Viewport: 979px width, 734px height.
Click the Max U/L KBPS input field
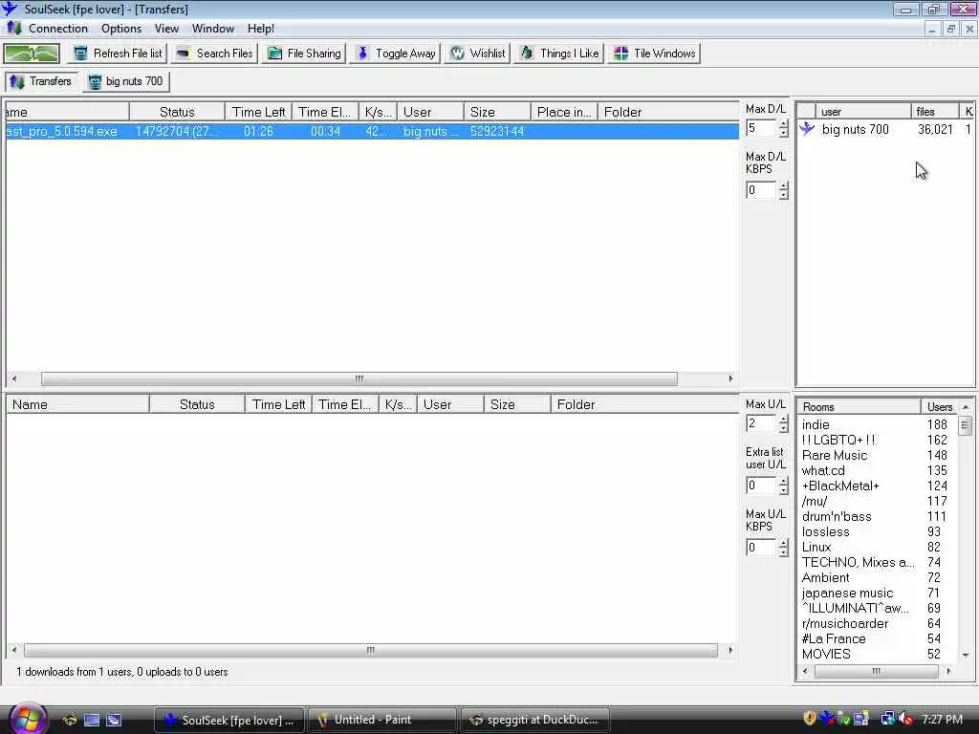[x=761, y=548]
